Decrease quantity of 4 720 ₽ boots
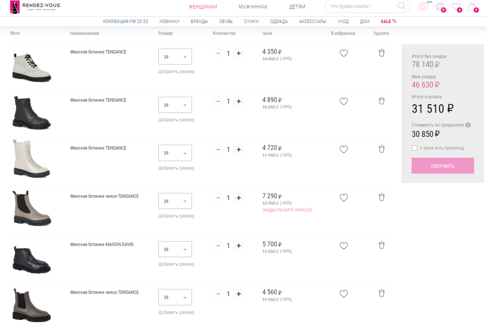 click(x=218, y=149)
